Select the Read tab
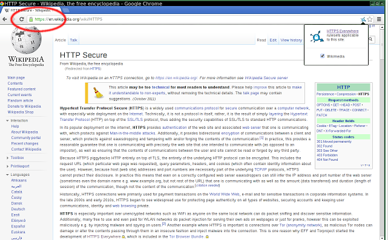Image resolution: width=388 pixels, height=240 pixels. pos(261,40)
